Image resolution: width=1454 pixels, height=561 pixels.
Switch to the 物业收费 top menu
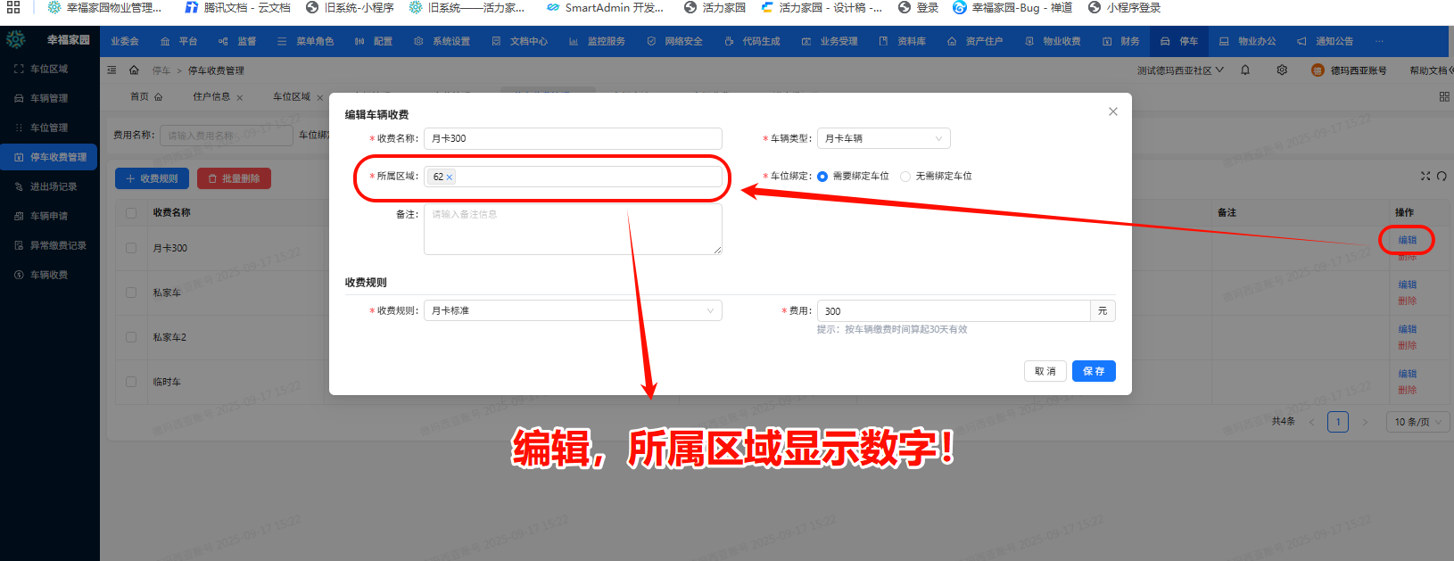(1053, 41)
